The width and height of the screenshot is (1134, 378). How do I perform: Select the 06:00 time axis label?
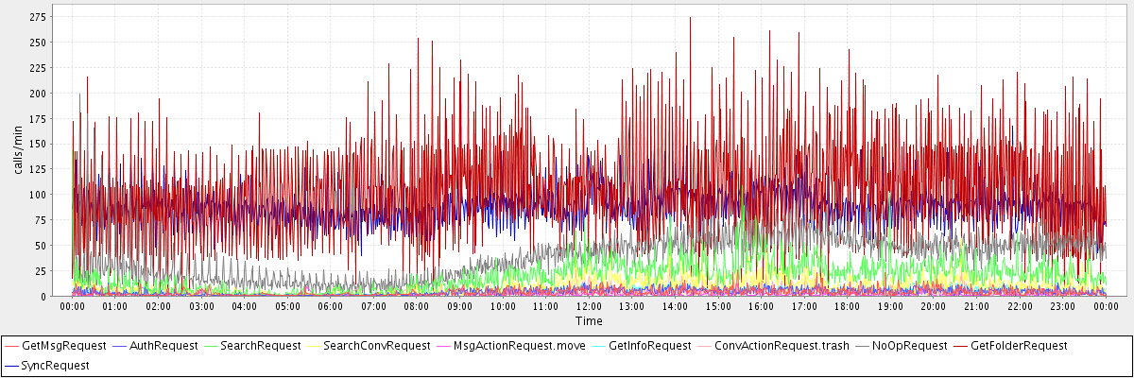331,307
